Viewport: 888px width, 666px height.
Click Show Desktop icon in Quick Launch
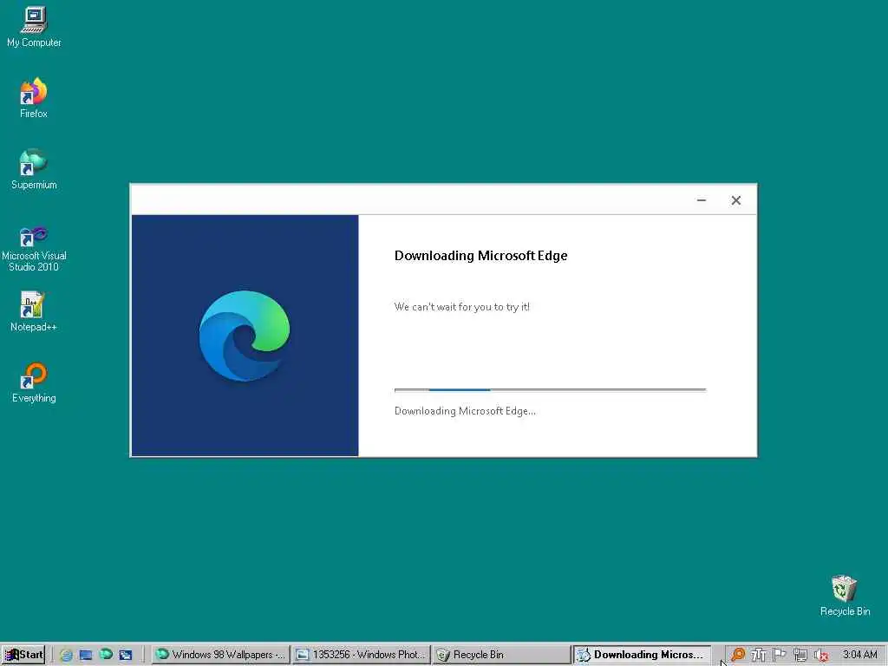pyautogui.click(x=86, y=655)
